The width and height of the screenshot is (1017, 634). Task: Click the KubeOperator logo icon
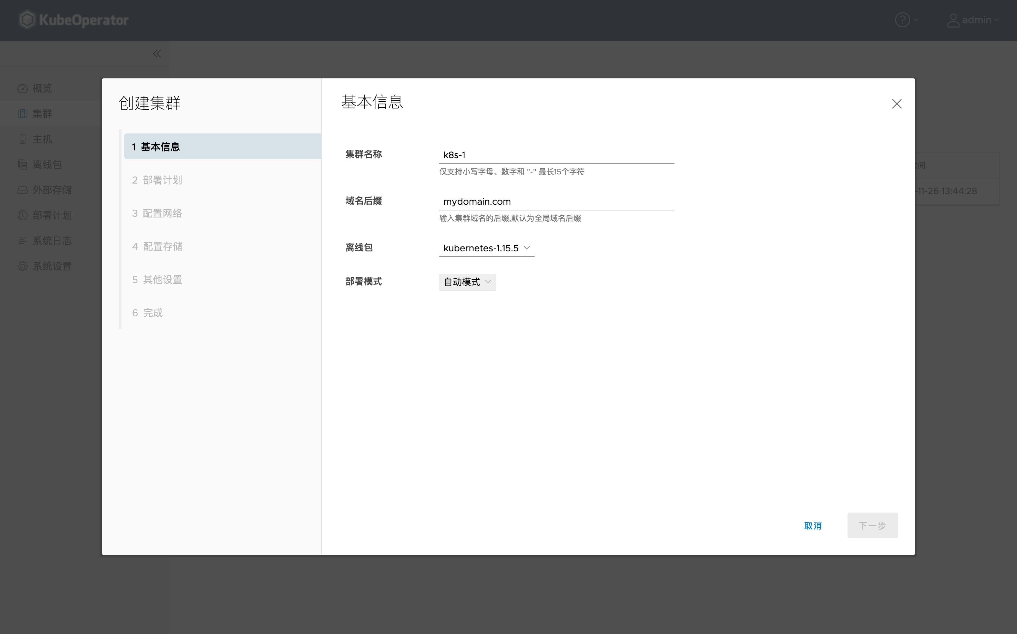(27, 20)
